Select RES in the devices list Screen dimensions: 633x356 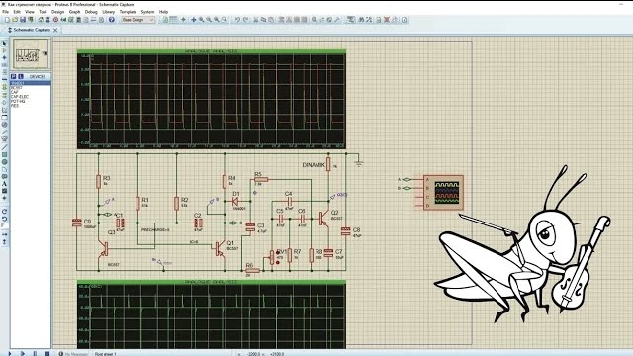tap(15, 106)
